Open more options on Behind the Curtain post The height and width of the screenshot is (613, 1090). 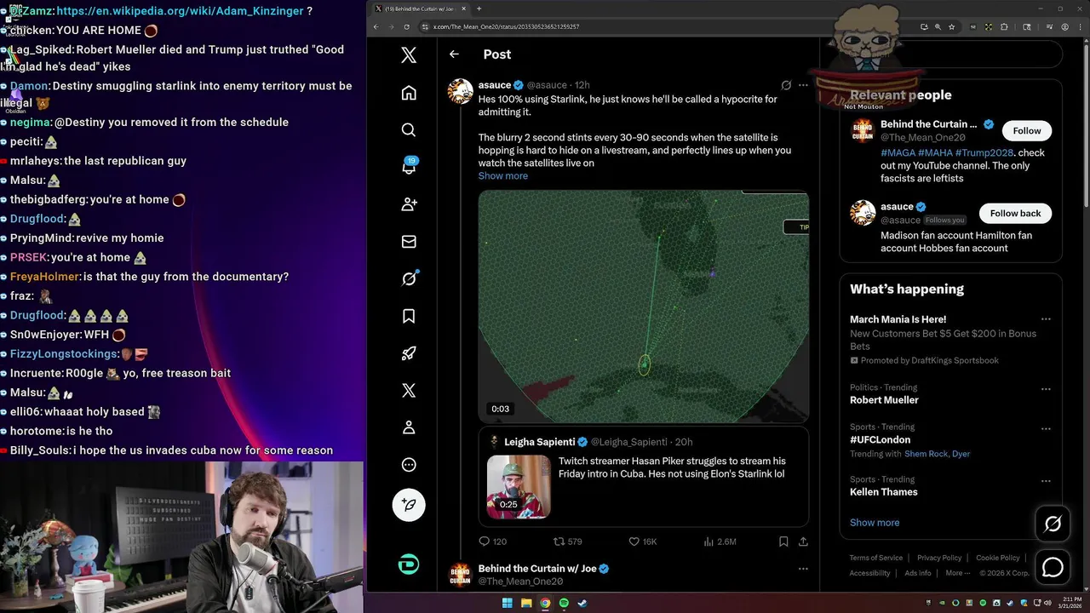coord(803,569)
